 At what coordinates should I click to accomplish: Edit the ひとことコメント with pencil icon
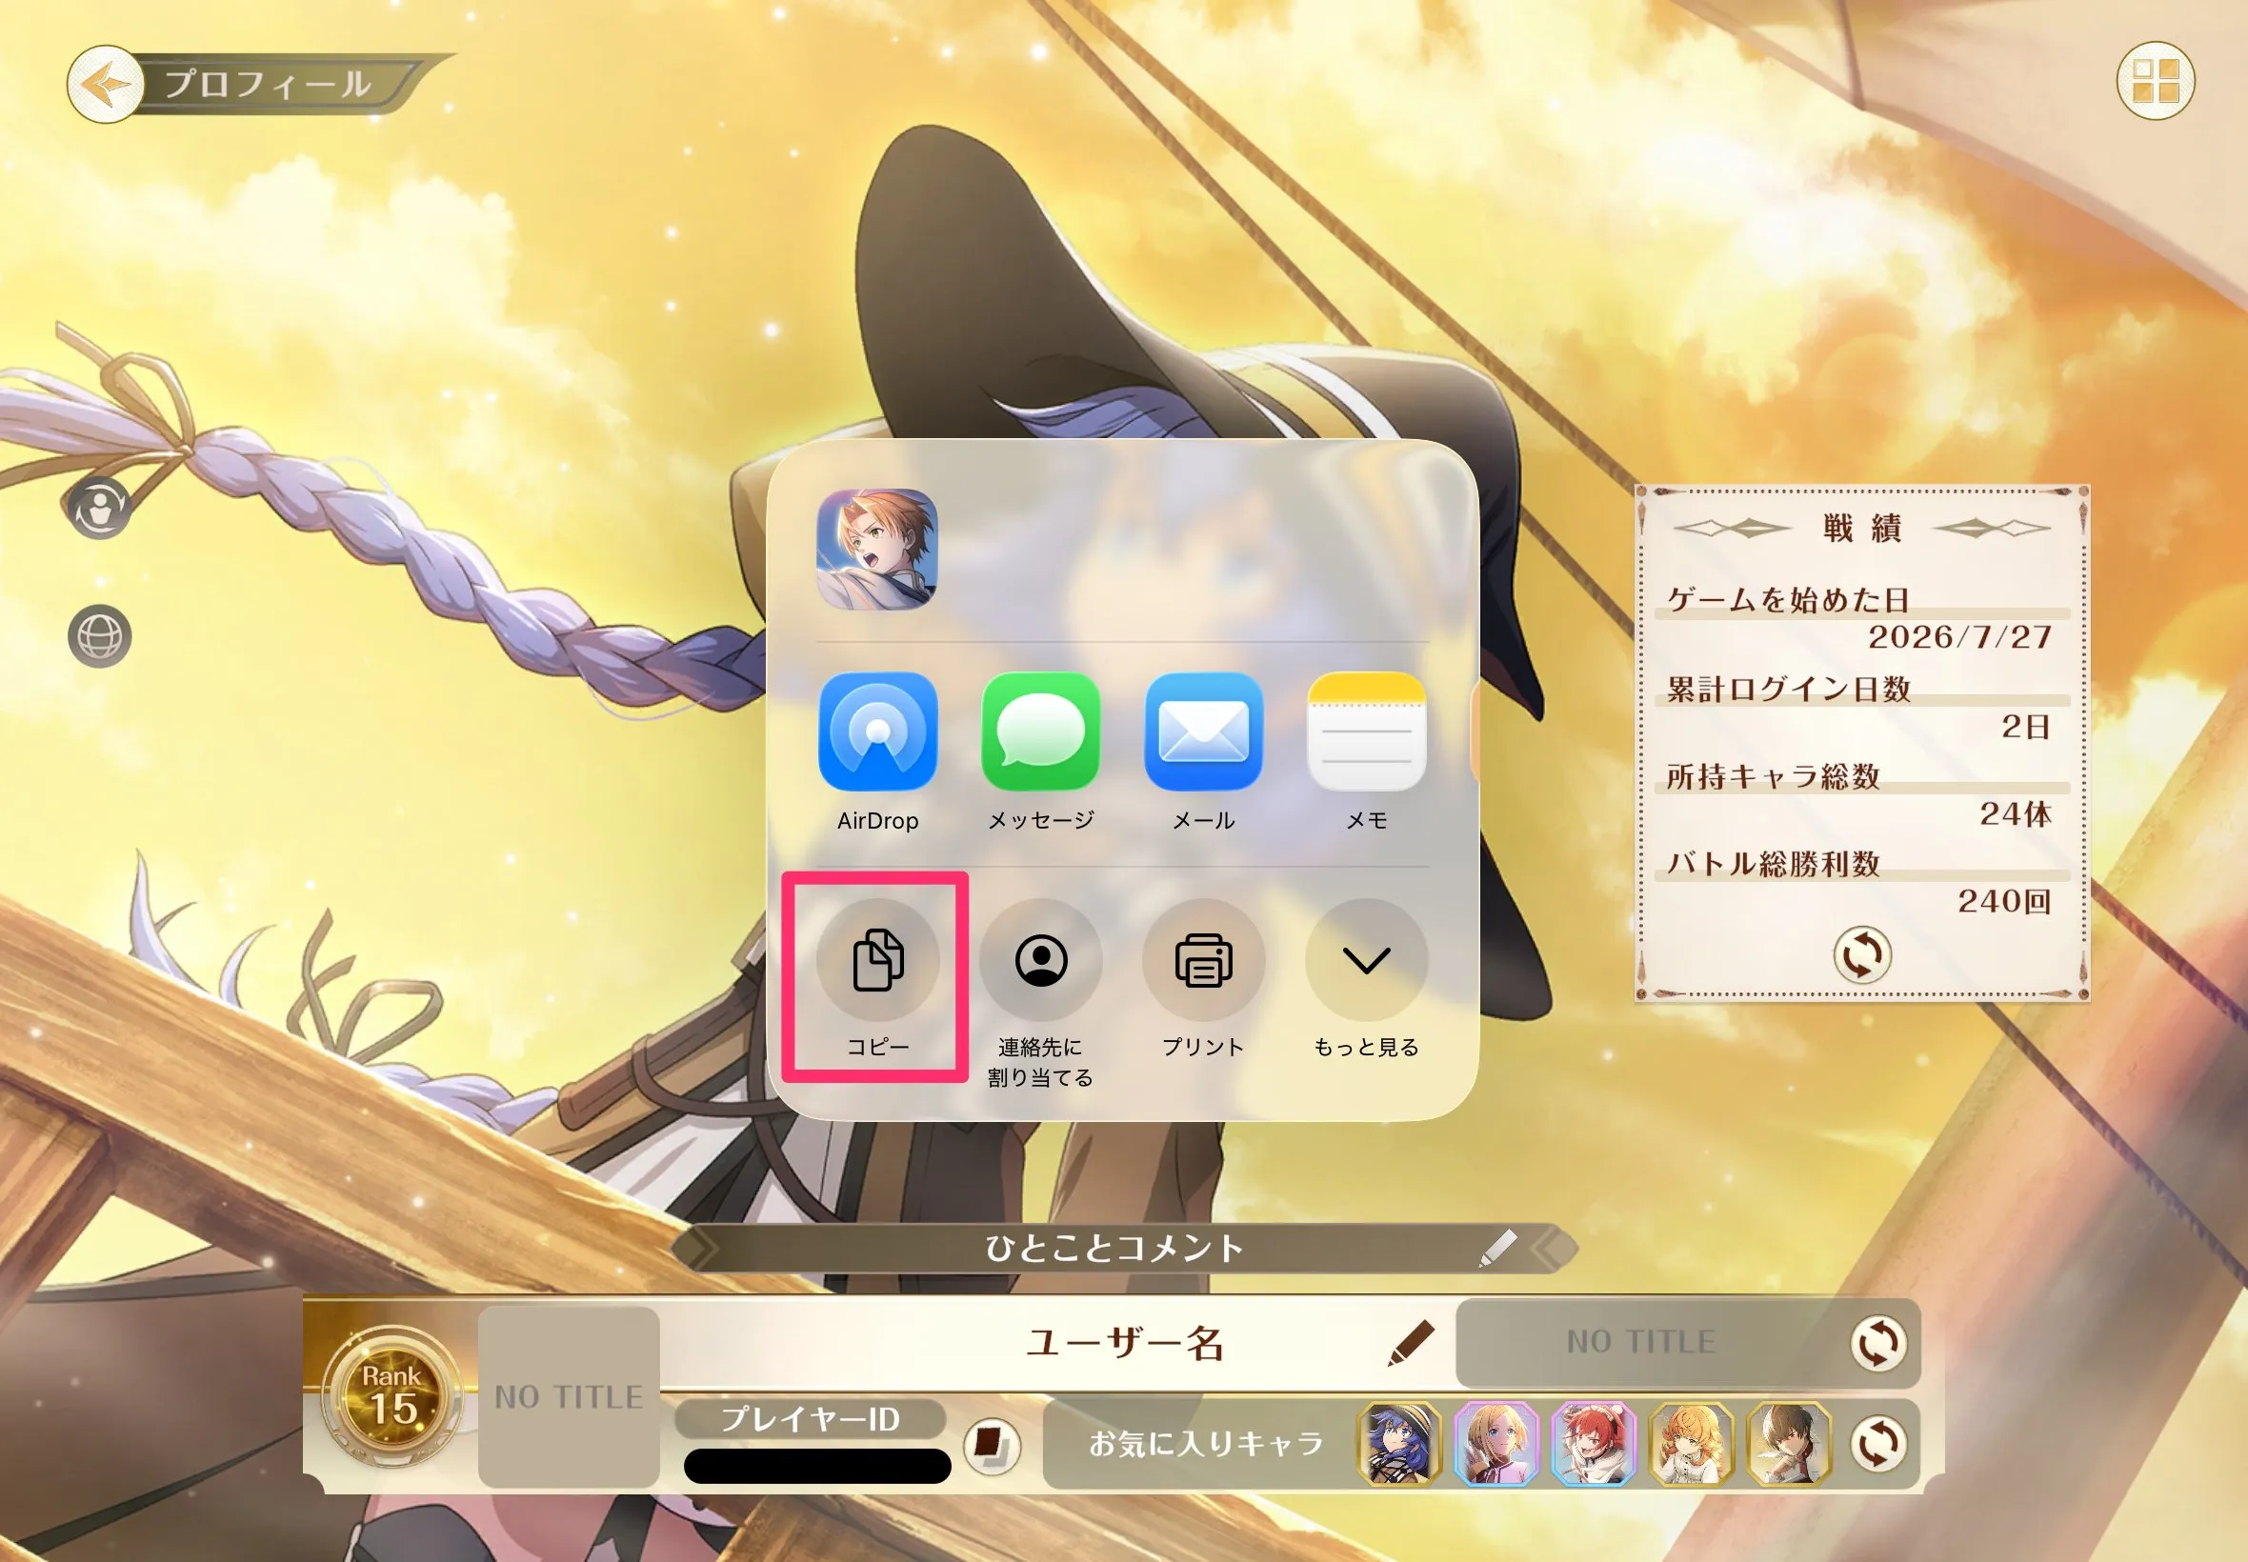click(1497, 1248)
